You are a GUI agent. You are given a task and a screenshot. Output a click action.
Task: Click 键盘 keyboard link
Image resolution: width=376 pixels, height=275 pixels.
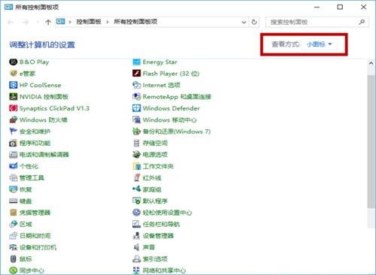point(26,201)
